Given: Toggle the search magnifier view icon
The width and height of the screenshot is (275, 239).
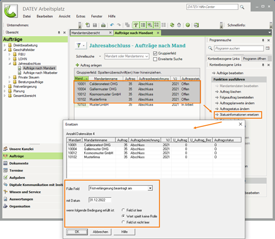Looking at the screenshot, I should 150,25.
